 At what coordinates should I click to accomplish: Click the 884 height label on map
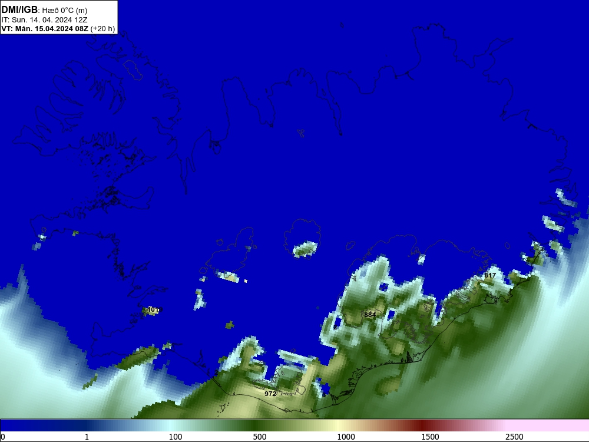click(370, 315)
